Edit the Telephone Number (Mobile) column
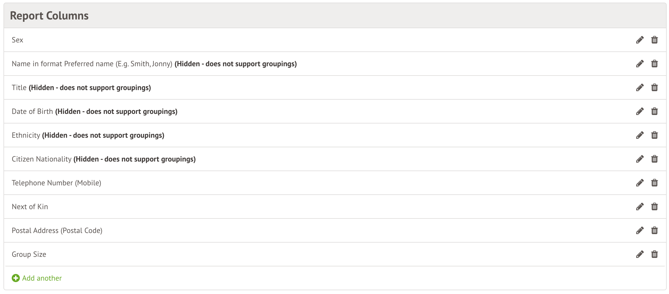 pyautogui.click(x=640, y=183)
